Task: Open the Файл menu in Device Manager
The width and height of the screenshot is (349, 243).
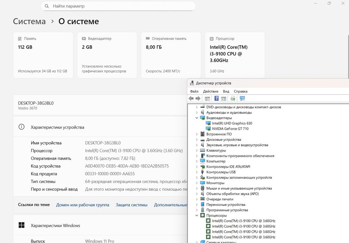Action: click(194, 91)
